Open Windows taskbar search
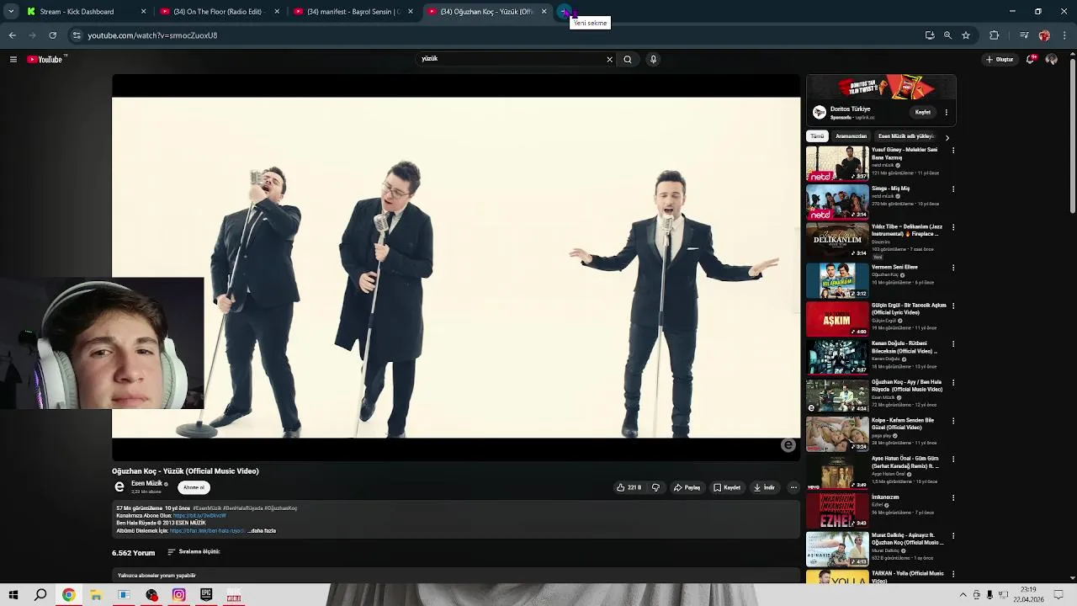Screen dimensions: 1077x606 [40, 595]
